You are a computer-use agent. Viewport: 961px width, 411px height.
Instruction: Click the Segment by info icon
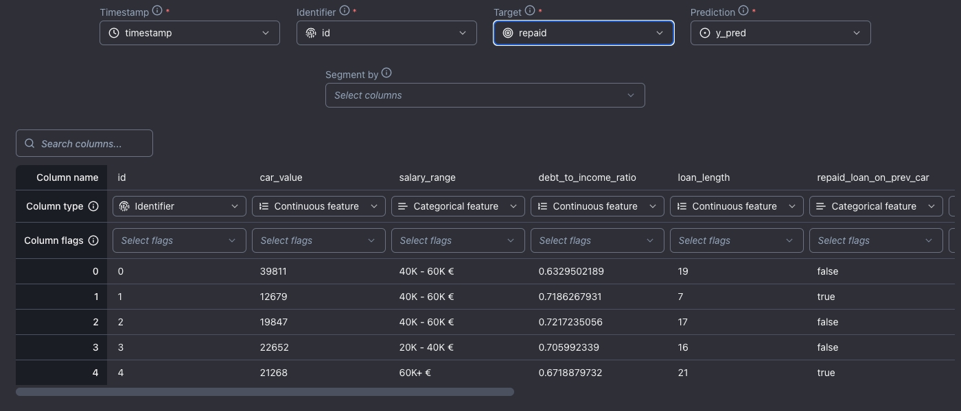pyautogui.click(x=386, y=73)
